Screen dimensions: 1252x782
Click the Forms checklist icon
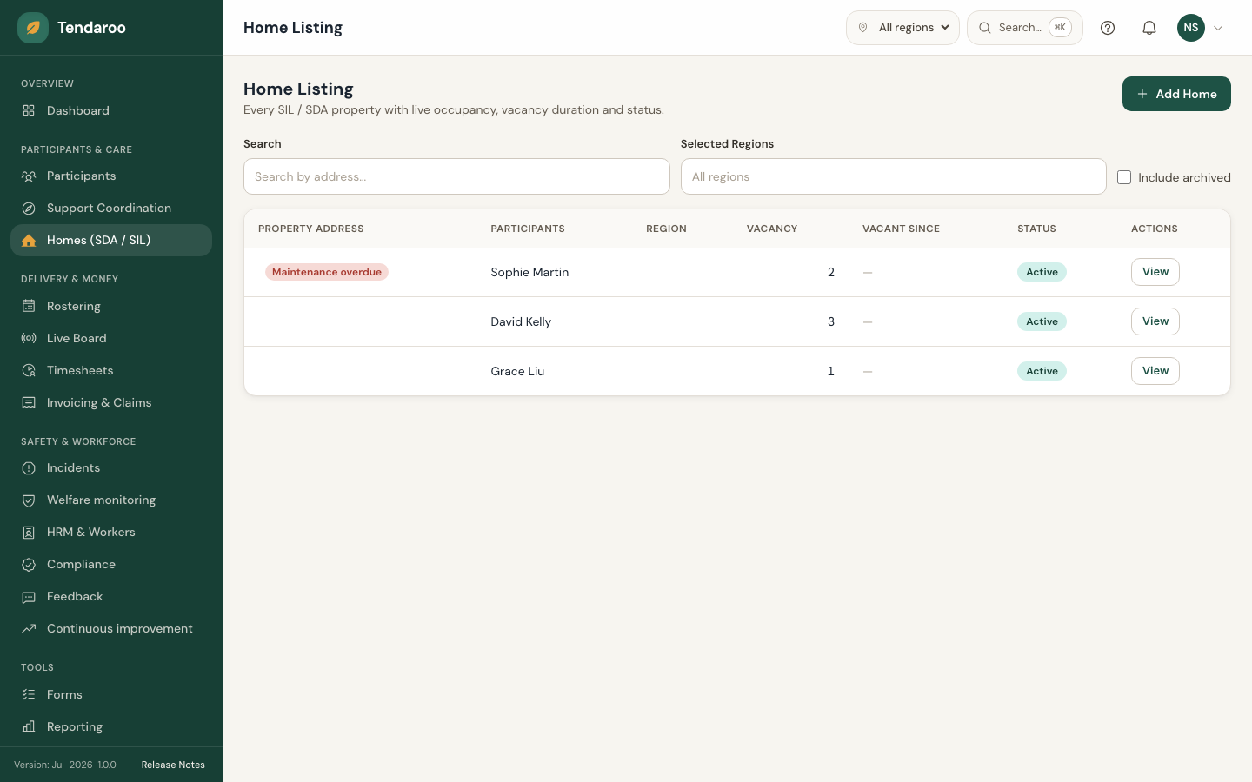(x=29, y=694)
